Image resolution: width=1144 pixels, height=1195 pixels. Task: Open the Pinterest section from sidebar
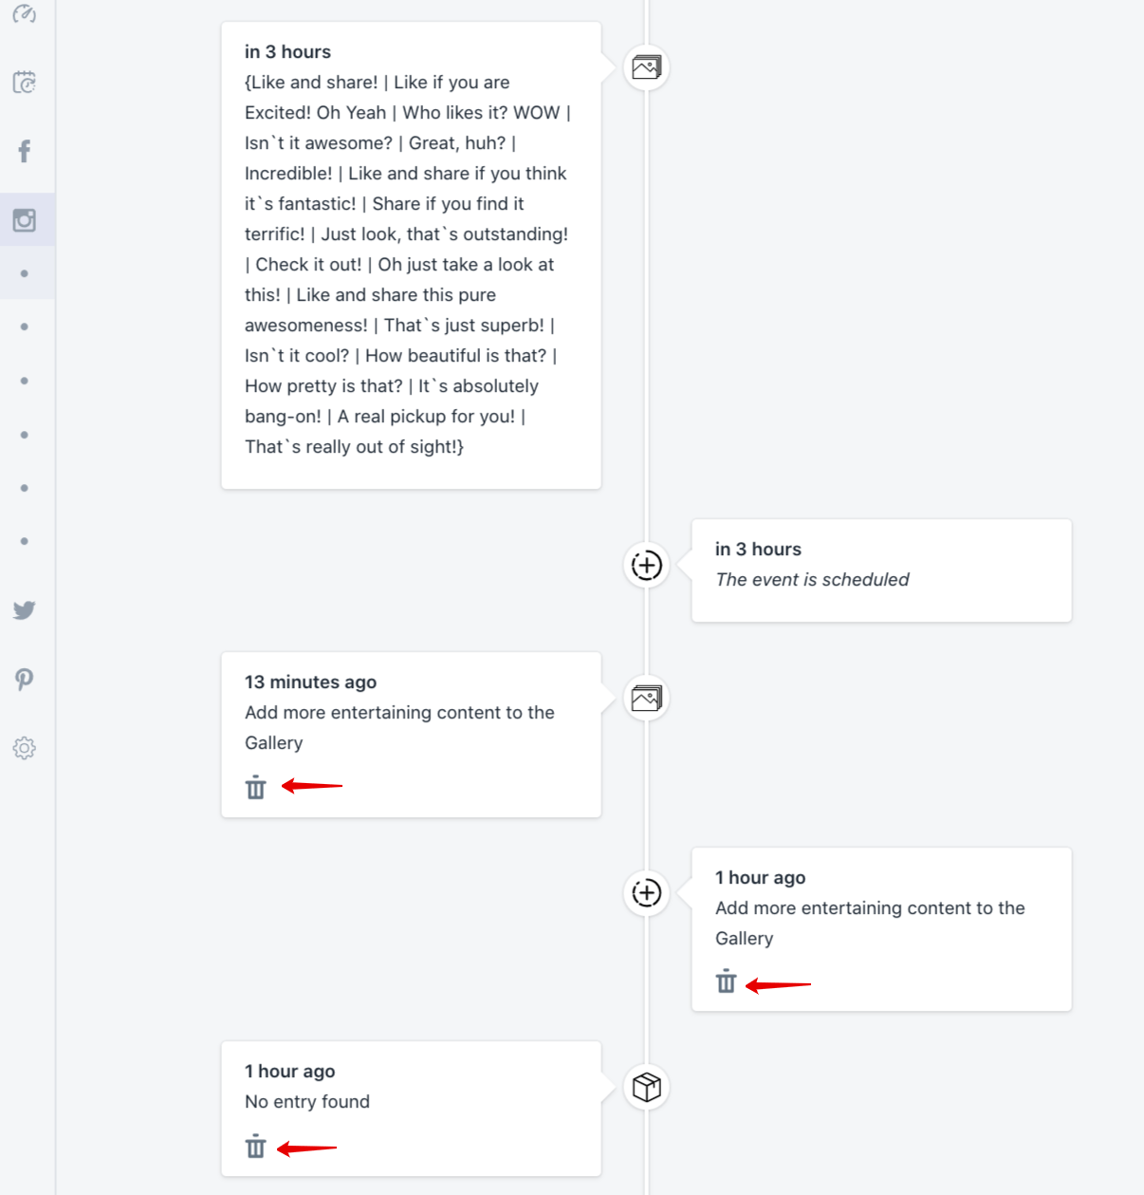25,679
